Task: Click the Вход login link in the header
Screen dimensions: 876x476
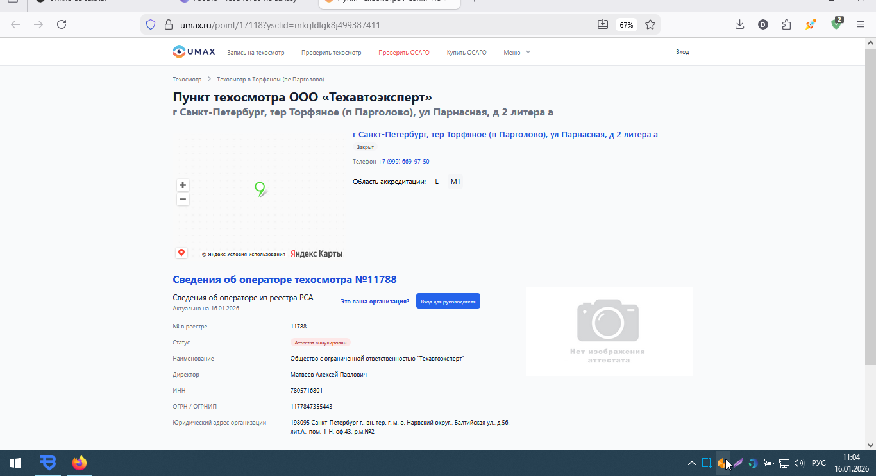Action: pyautogui.click(x=682, y=52)
